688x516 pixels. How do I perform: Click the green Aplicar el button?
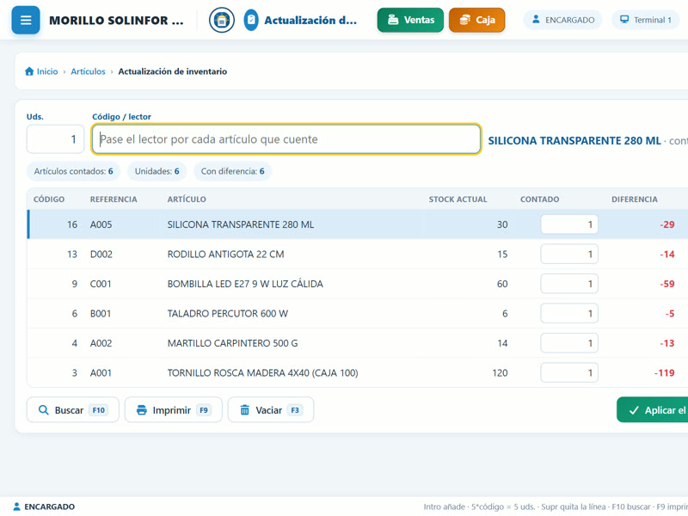click(x=653, y=410)
